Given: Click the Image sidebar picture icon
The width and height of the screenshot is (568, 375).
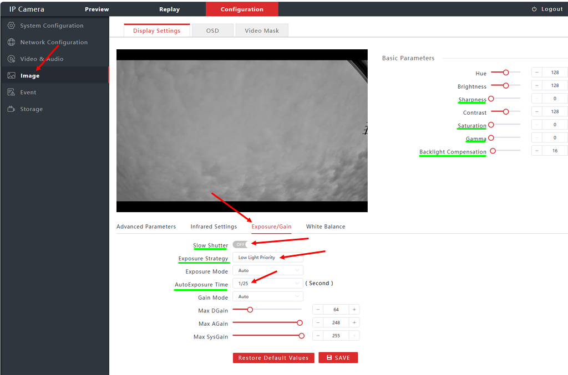Looking at the screenshot, I should [11, 75].
